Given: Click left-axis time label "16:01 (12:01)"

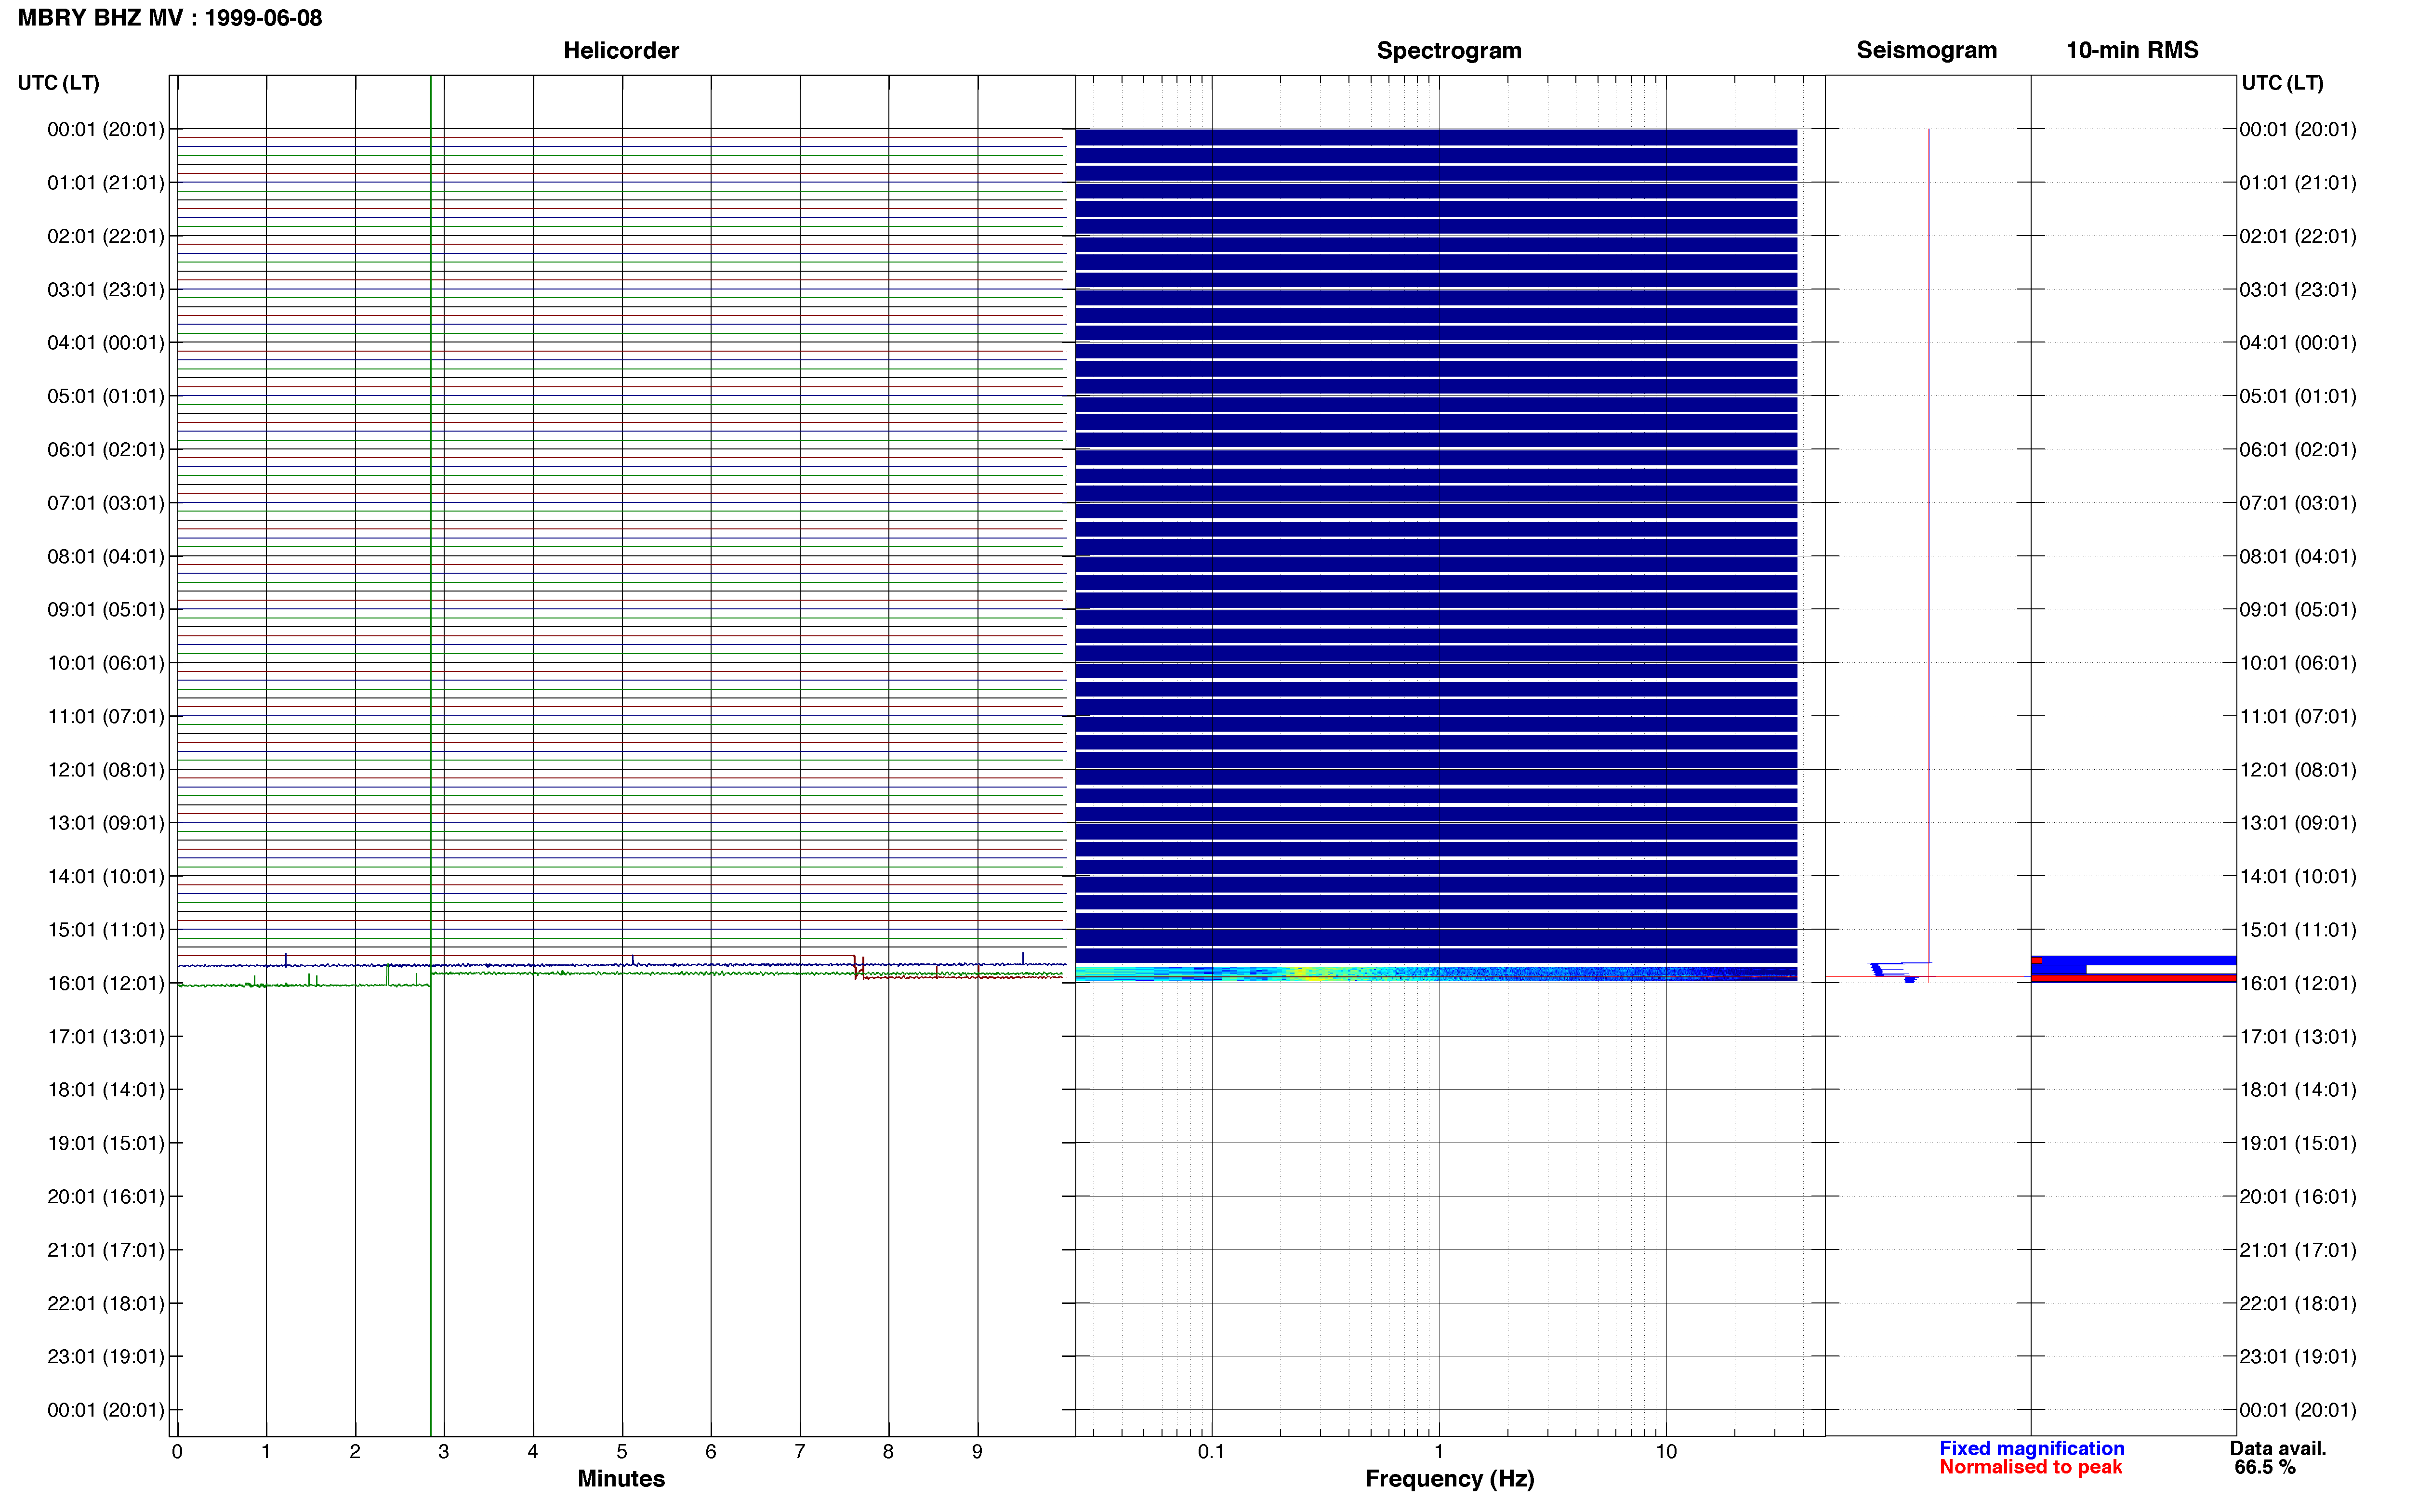Looking at the screenshot, I should [x=106, y=983].
